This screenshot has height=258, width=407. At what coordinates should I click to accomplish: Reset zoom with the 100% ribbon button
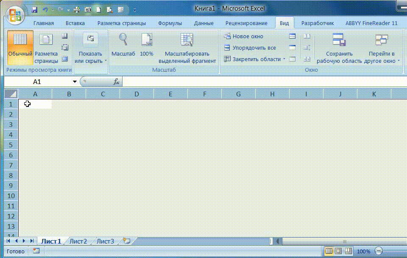[147, 45]
